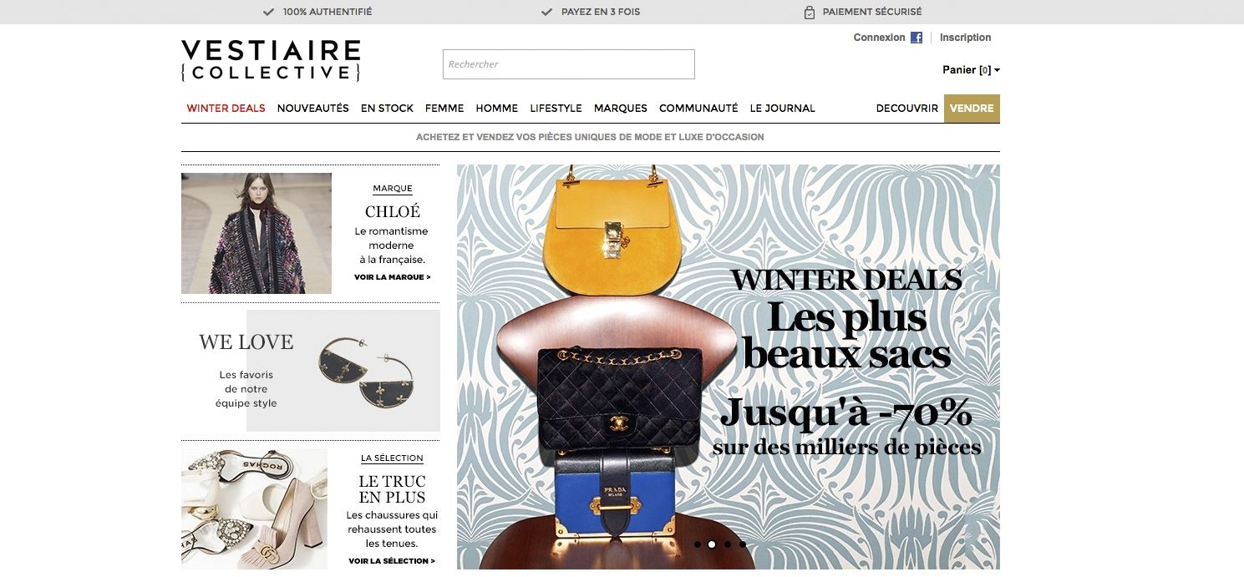Follow the Voir la sélection link
Image resolution: width=1244 pixels, height=577 pixels.
(392, 561)
